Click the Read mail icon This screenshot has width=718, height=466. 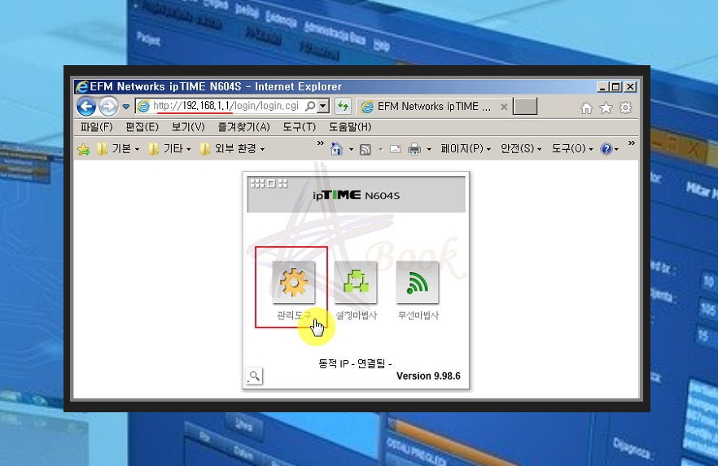tap(396, 149)
